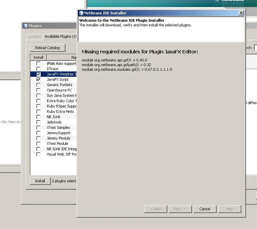Select the Jemmy Module plugin name
This screenshot has height=229, width=257.
[x=58, y=138]
